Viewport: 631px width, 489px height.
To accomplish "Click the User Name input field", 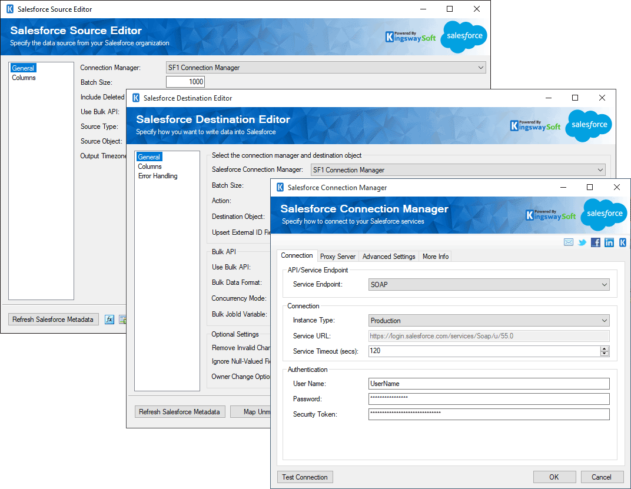I will coord(489,383).
